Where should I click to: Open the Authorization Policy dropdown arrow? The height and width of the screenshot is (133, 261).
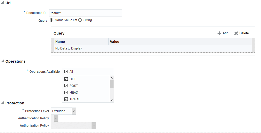94,125
